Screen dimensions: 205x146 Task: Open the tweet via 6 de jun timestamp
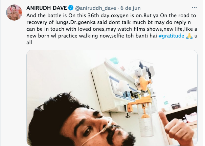[x=130, y=8]
